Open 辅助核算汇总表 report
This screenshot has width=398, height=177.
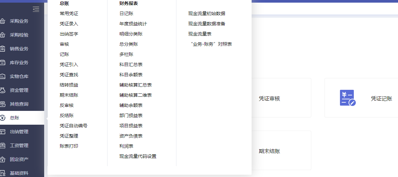136,85
